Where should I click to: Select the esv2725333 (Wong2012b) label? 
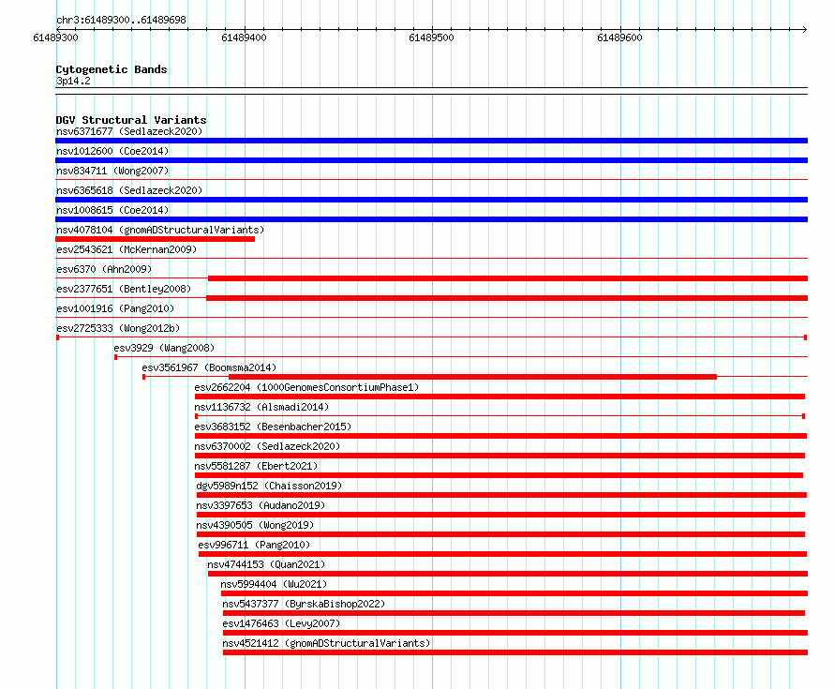click(x=118, y=328)
